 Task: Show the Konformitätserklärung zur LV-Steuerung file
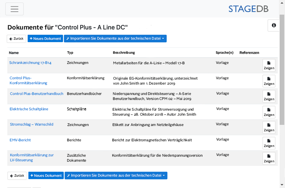click(269, 158)
